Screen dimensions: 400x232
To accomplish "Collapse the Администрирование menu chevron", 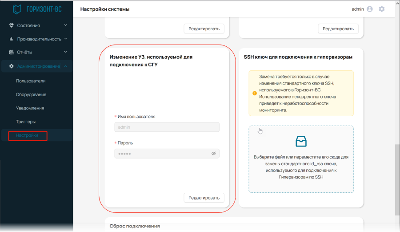I will [x=66, y=66].
